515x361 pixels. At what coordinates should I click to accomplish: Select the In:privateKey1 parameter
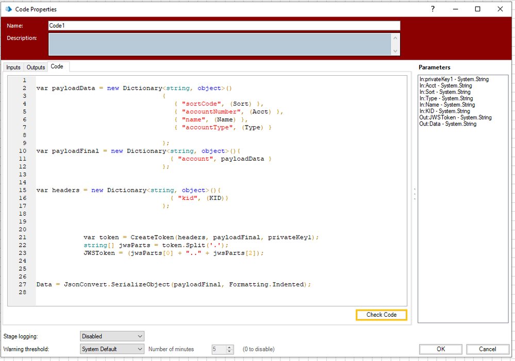(454, 79)
